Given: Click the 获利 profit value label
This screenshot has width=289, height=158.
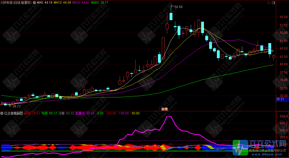Looking at the screenshot, I should [32, 113].
